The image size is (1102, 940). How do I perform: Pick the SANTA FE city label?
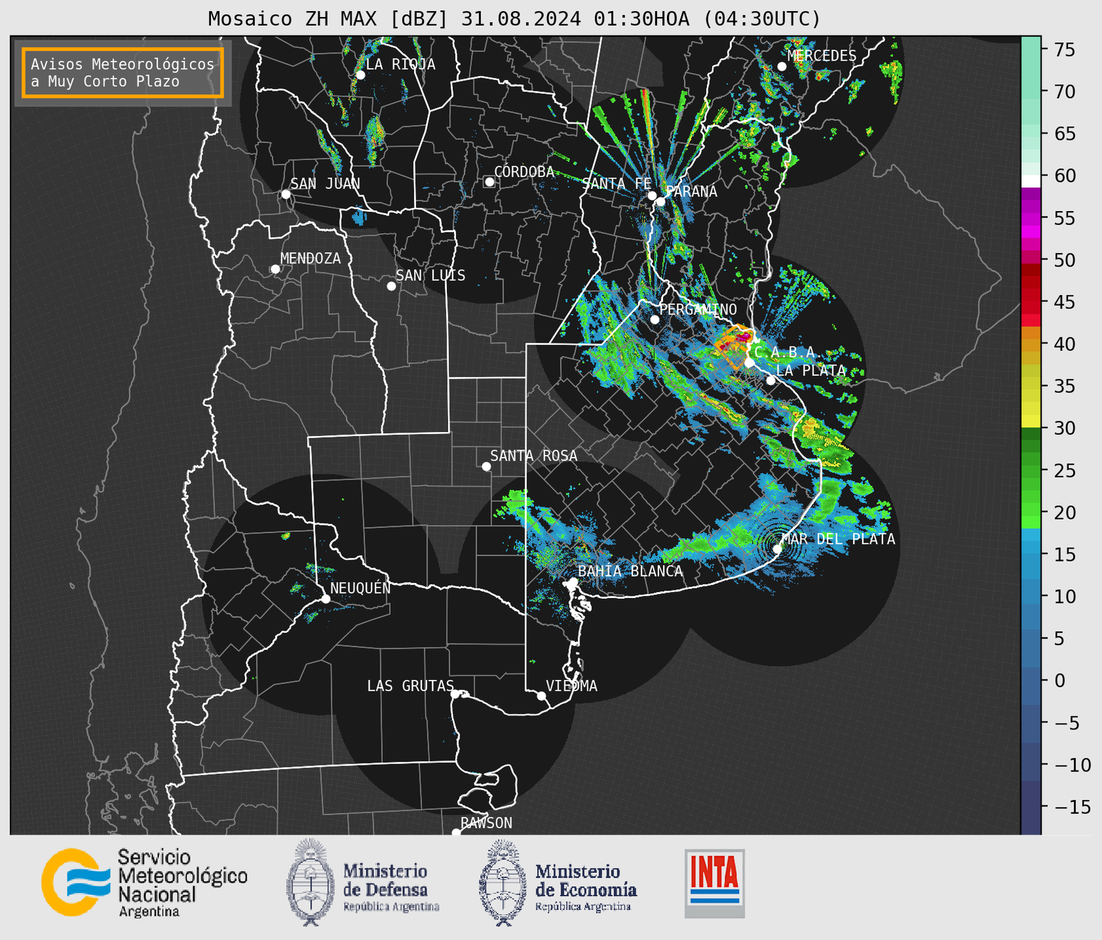(x=617, y=184)
